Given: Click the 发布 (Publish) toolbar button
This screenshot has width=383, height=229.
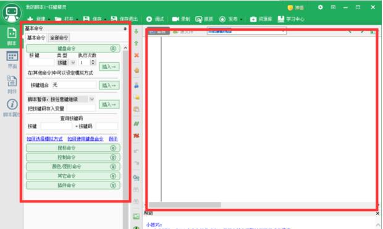Looking at the screenshot, I should [x=229, y=19].
